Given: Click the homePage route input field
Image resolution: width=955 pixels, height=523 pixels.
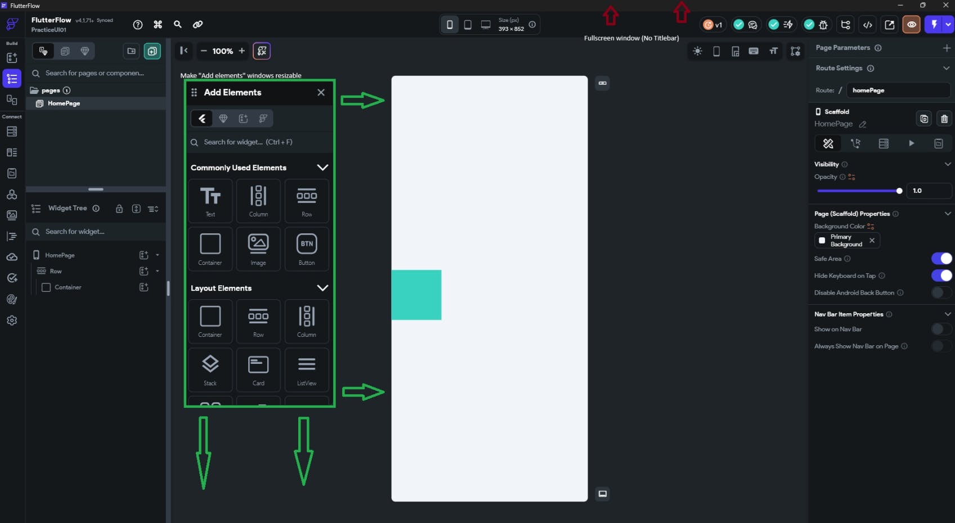Looking at the screenshot, I should (x=898, y=90).
